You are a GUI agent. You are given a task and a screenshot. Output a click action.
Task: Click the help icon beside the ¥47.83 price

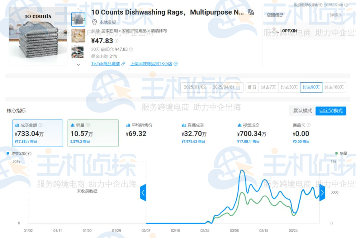[116, 41]
